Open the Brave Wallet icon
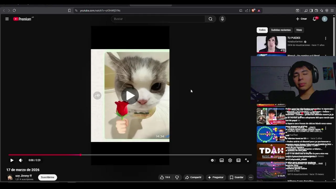 coord(316,10)
